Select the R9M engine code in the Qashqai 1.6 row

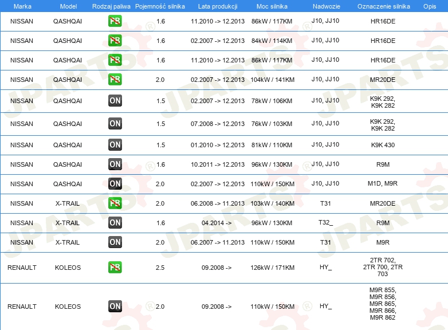tap(383, 164)
